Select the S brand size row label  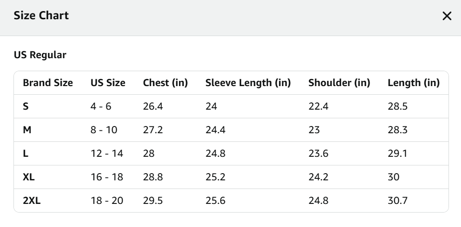(26, 106)
